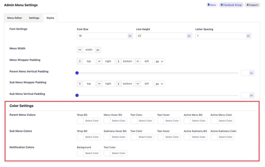Focus the Menu Wrapper Padding top field

tap(89, 61)
